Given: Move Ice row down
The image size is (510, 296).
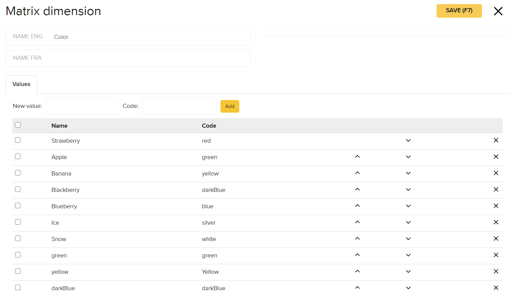Looking at the screenshot, I should point(408,223).
